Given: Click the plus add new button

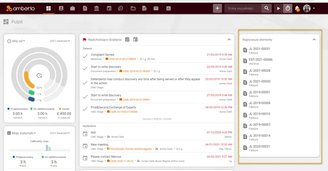Looking at the screenshot, I should [x=217, y=9].
